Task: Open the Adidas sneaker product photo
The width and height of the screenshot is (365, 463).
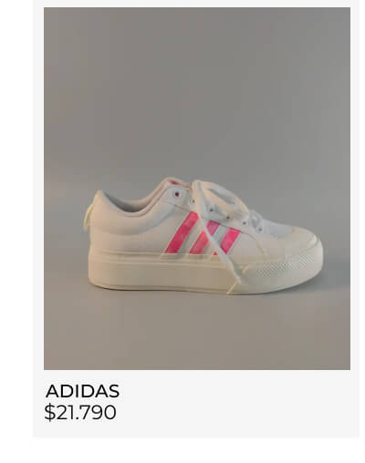Action: tap(197, 189)
